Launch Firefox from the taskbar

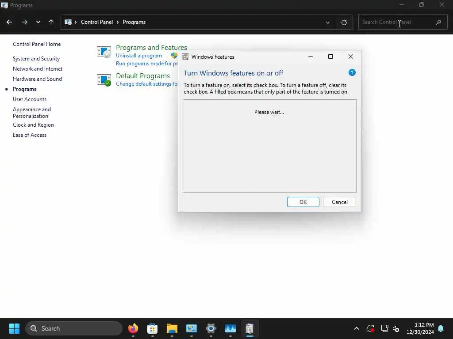133,328
